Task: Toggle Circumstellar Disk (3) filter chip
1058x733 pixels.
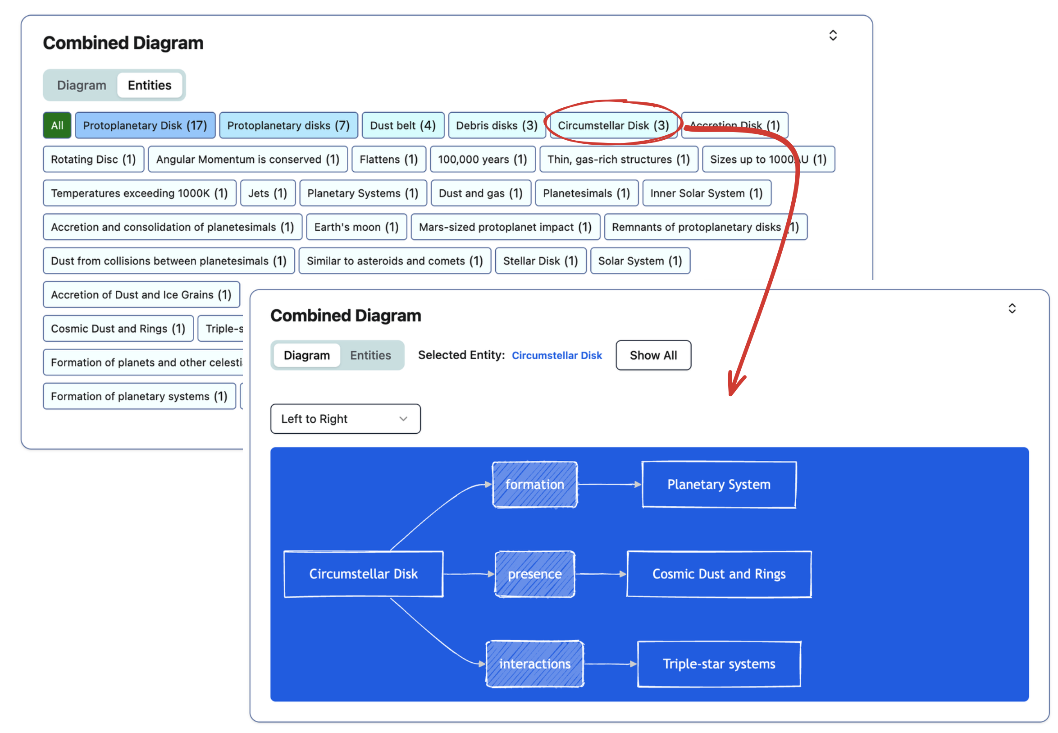Action: (x=613, y=125)
